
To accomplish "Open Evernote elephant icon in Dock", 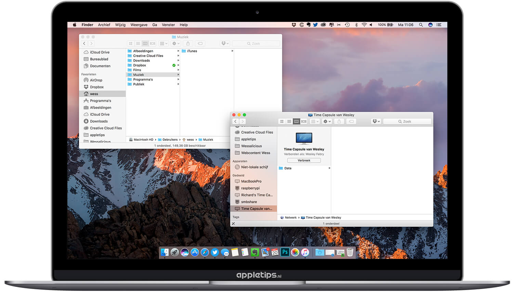I will coord(255,252).
